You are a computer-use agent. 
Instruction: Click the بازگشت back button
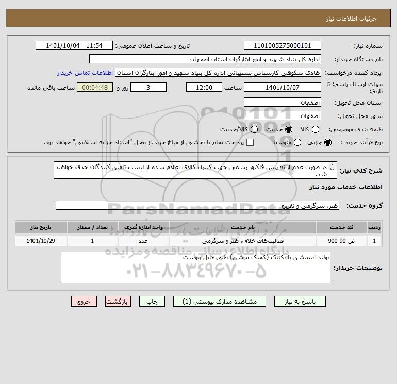tap(118, 302)
